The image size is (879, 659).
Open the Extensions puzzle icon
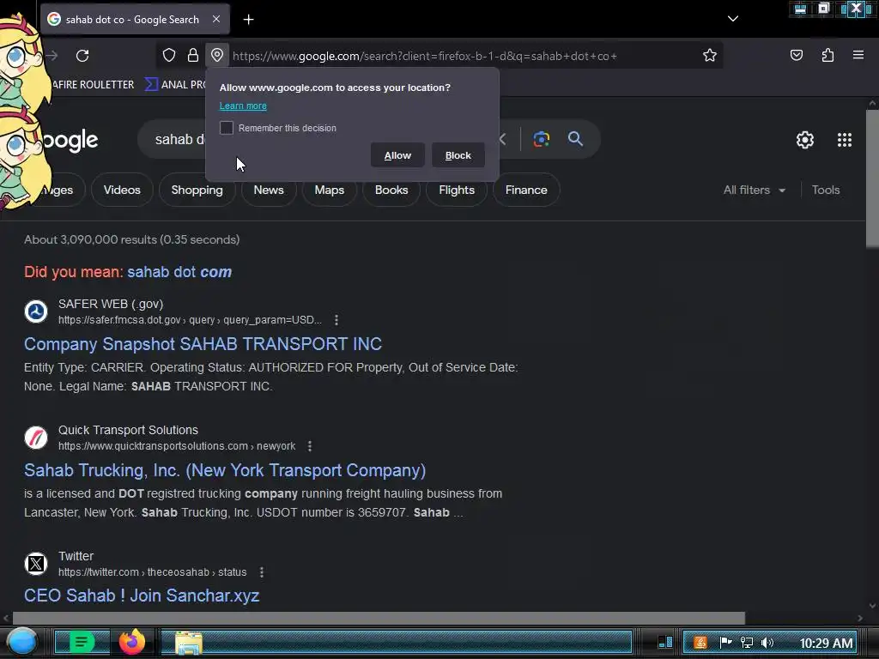pyautogui.click(x=827, y=55)
